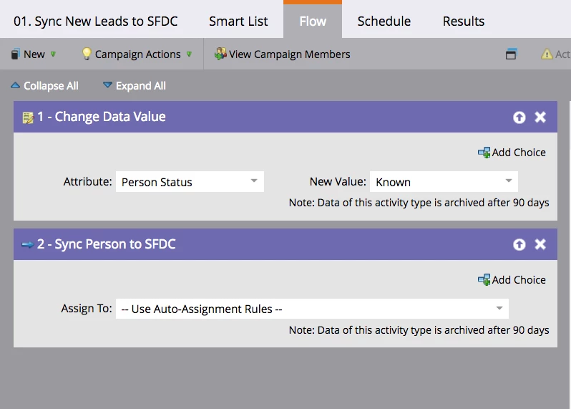Click the Sync Person to SFDC arrow icon
Screen dimensions: 571x409
click(28, 245)
